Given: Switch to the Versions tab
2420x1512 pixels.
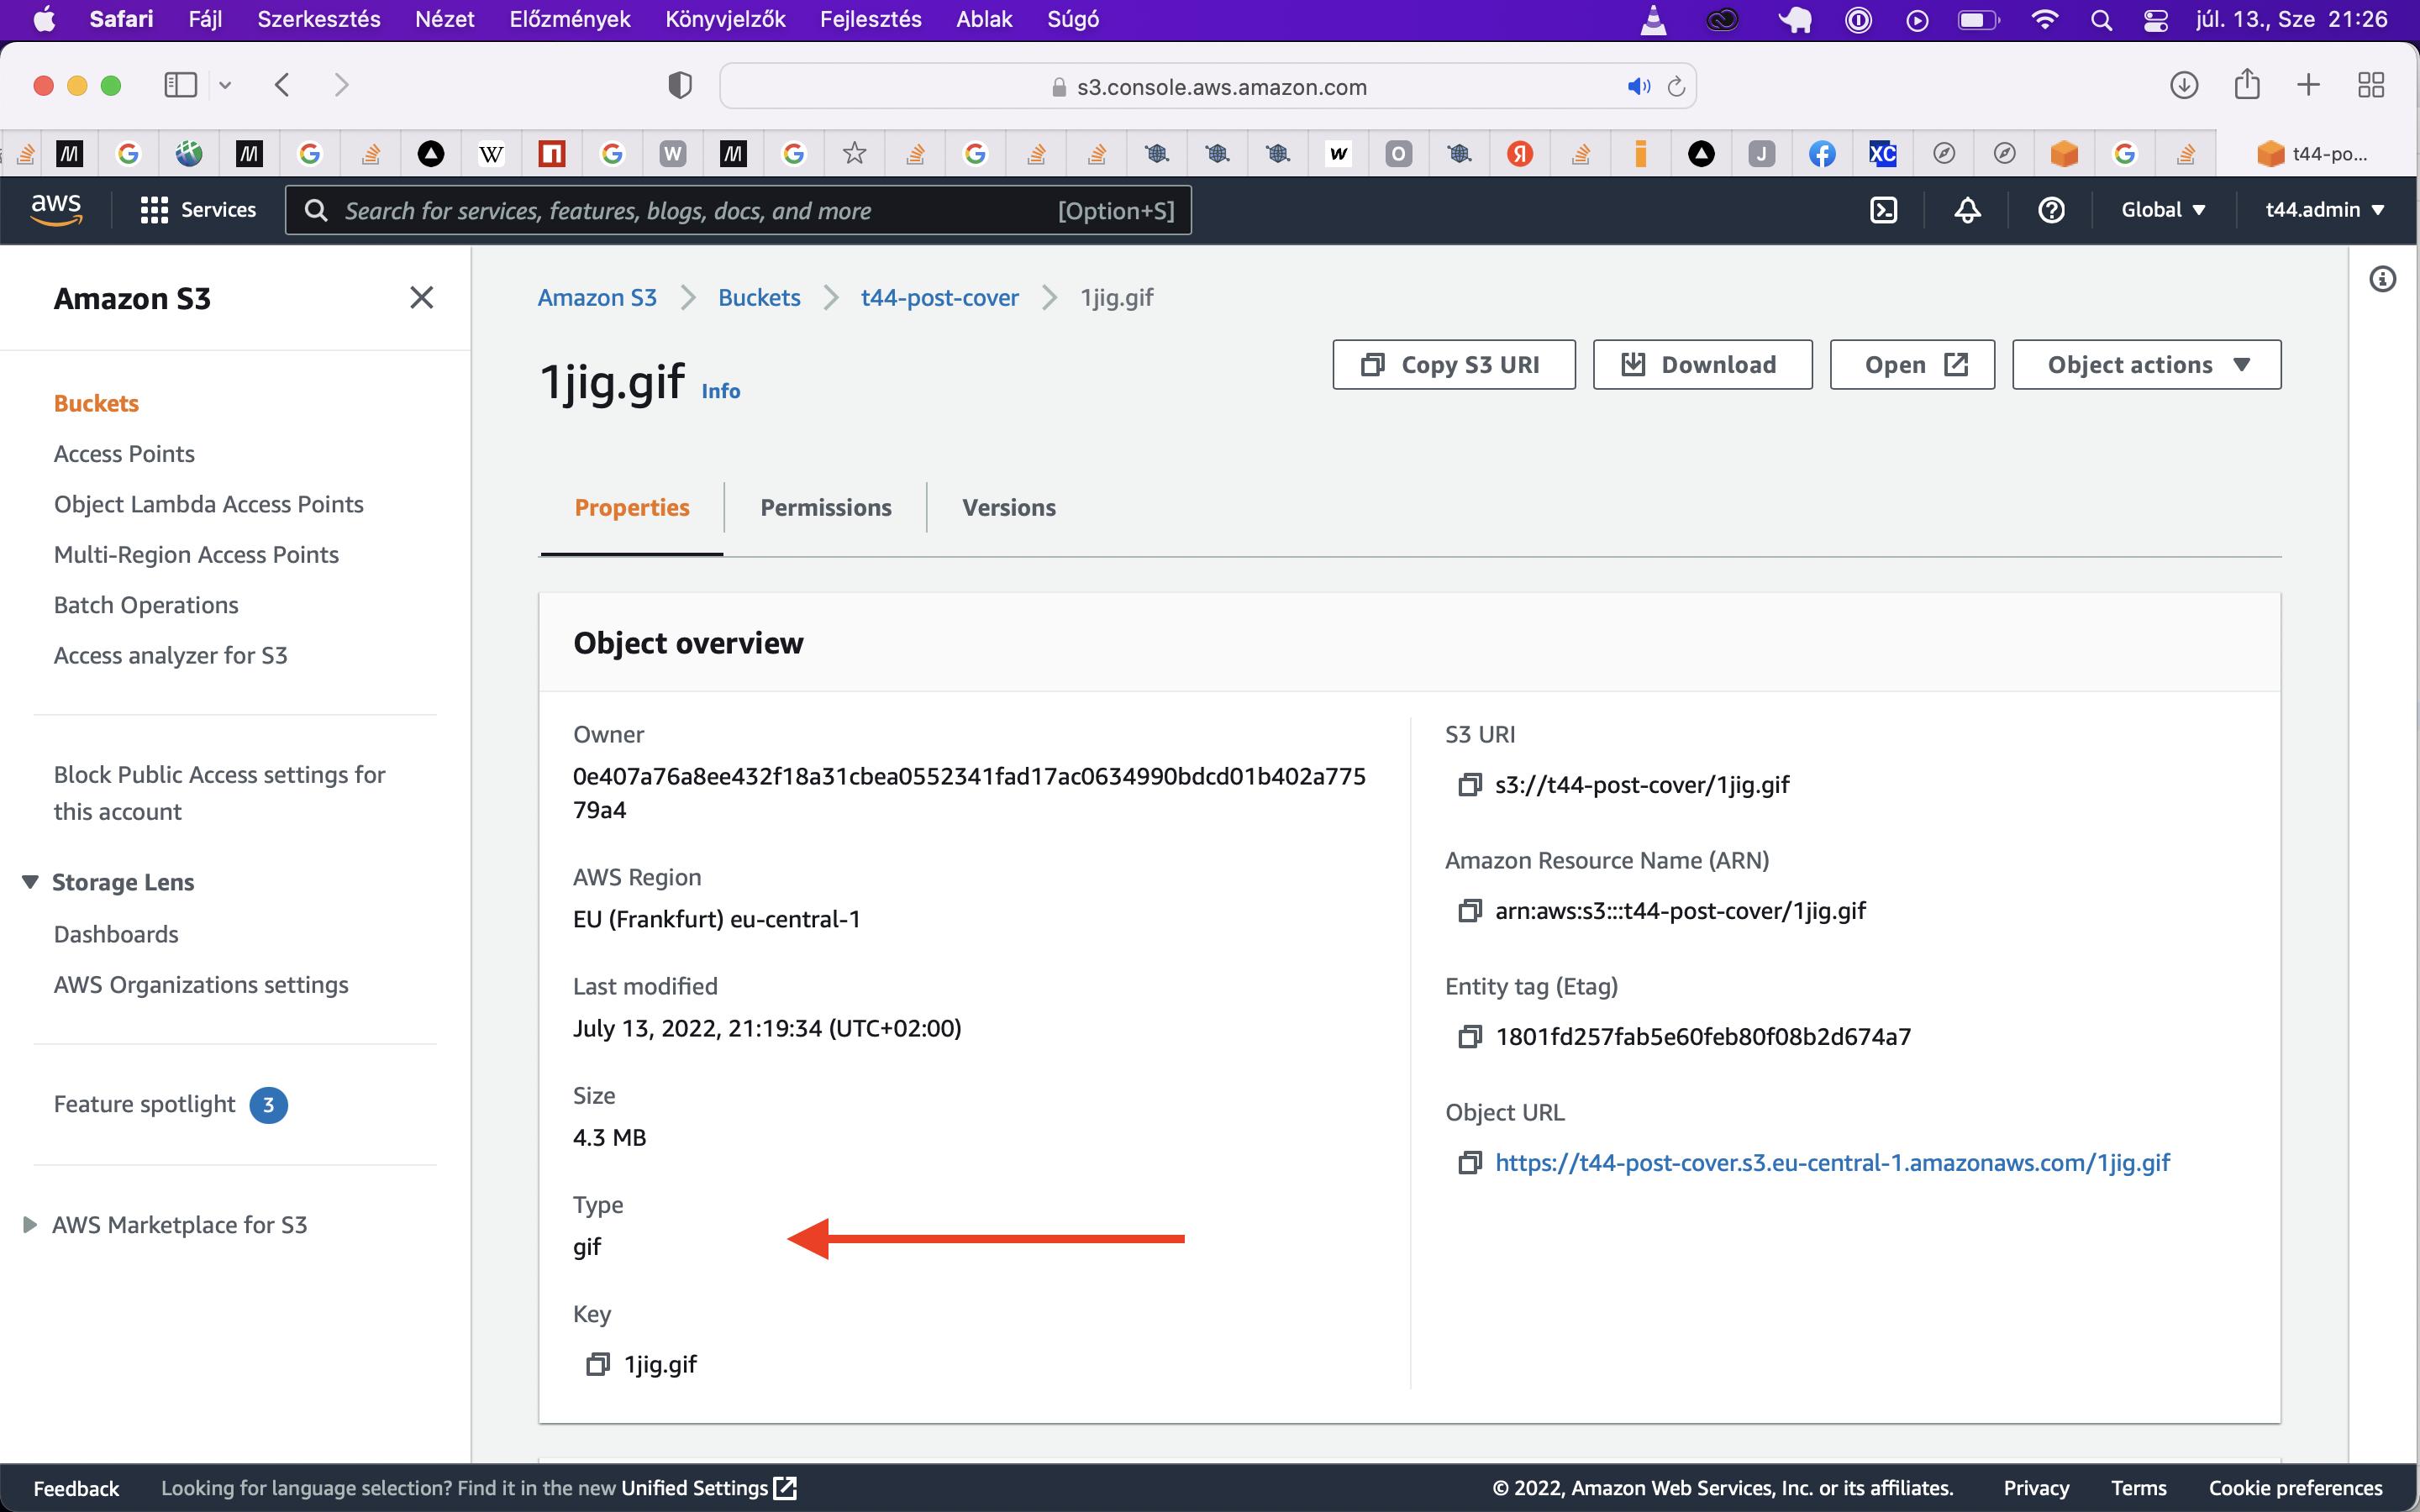Looking at the screenshot, I should click(1009, 507).
